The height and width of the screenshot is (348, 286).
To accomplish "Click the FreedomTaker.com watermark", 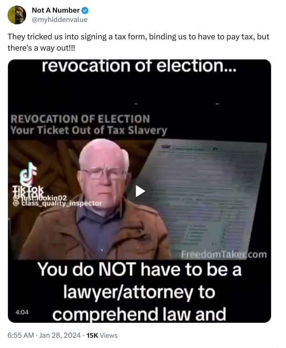I will point(224,254).
